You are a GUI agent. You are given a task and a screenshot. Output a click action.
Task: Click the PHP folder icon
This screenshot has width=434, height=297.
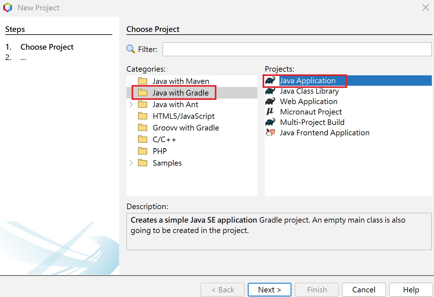coord(143,151)
